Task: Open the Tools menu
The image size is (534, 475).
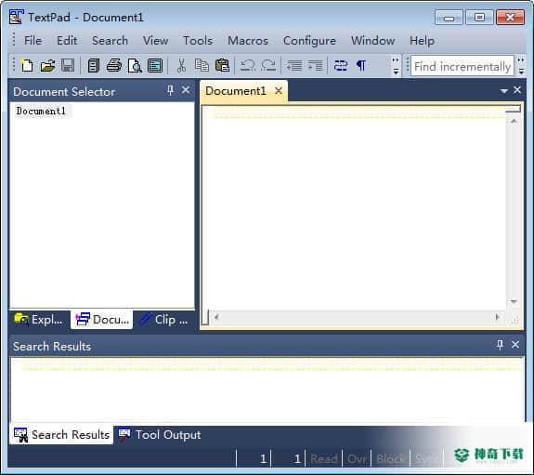Action: pos(198,41)
